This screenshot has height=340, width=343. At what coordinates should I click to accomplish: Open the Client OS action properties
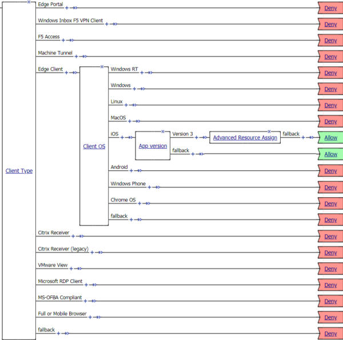click(94, 146)
